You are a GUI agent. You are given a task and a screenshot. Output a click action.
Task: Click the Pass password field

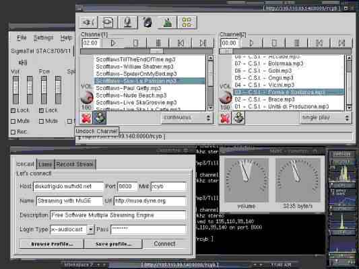click(x=148, y=229)
